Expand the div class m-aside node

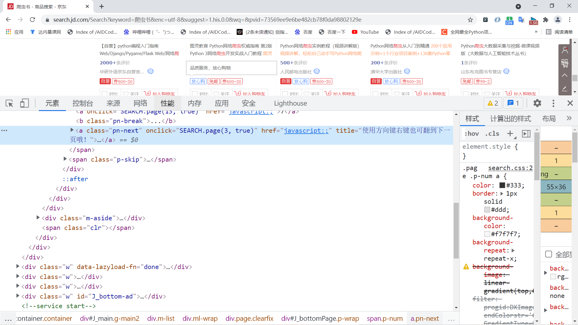pos(38,218)
